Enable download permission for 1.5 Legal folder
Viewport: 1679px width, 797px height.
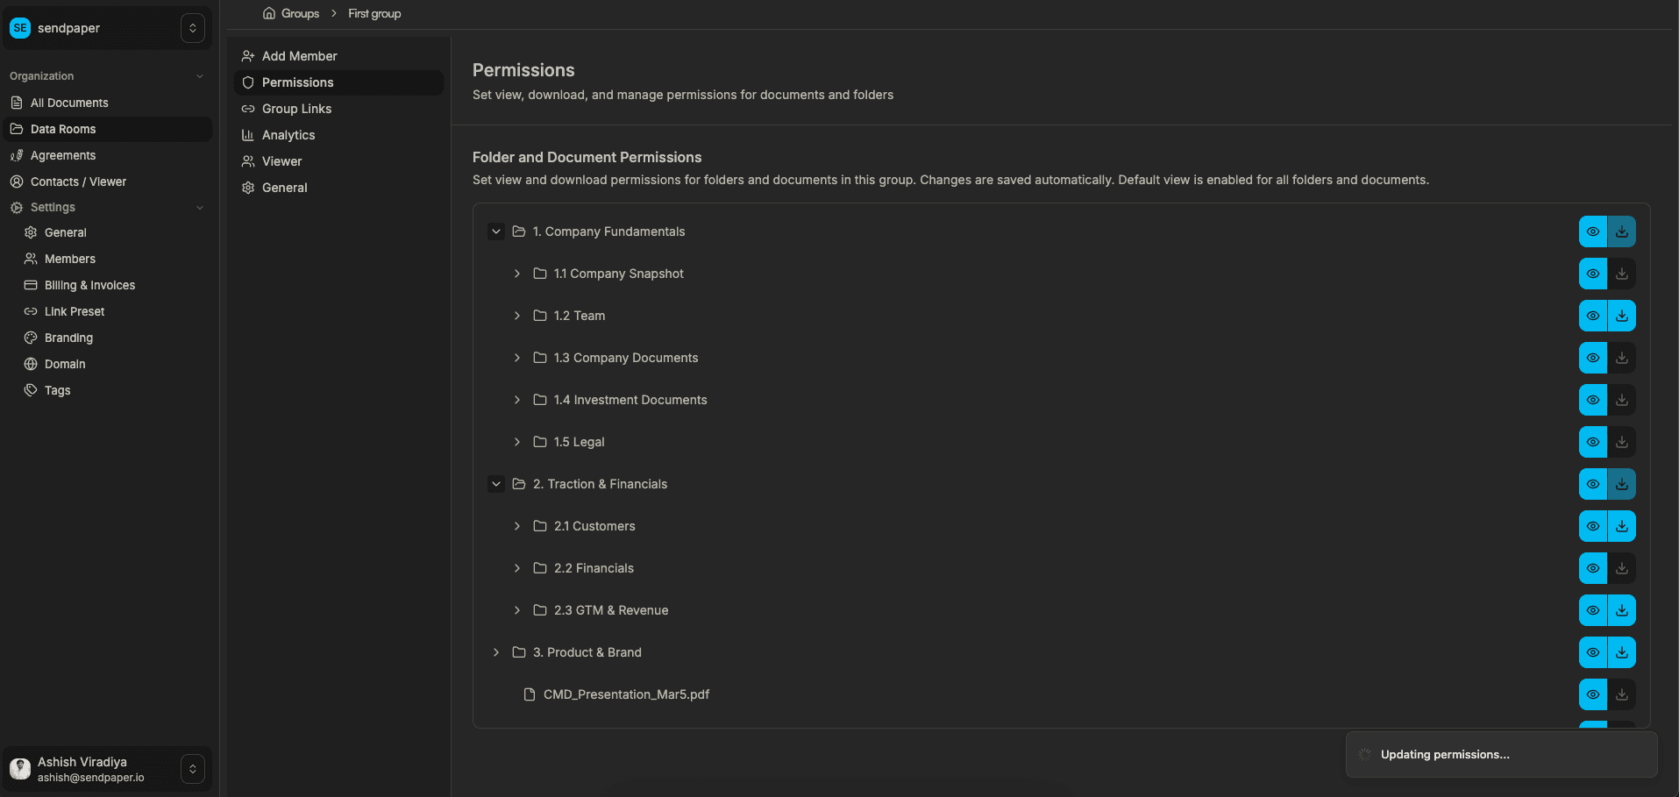point(1621,442)
